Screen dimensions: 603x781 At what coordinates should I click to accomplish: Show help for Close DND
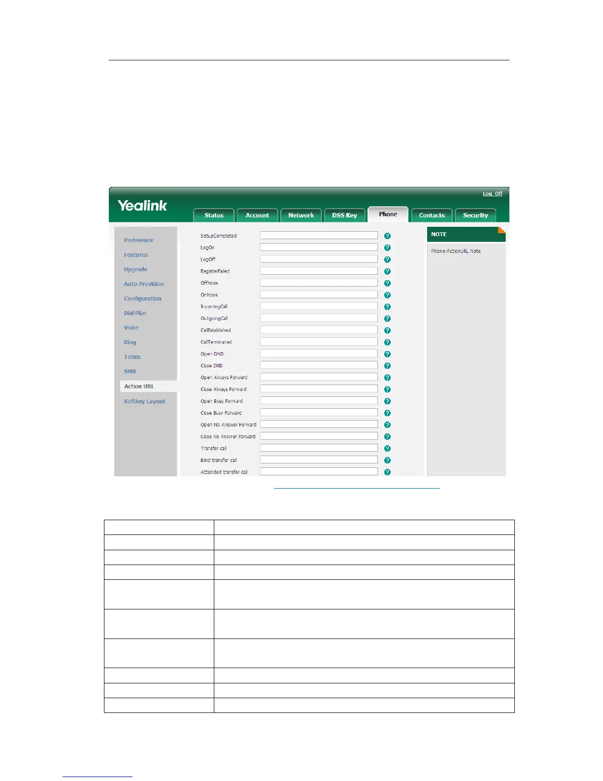387,366
